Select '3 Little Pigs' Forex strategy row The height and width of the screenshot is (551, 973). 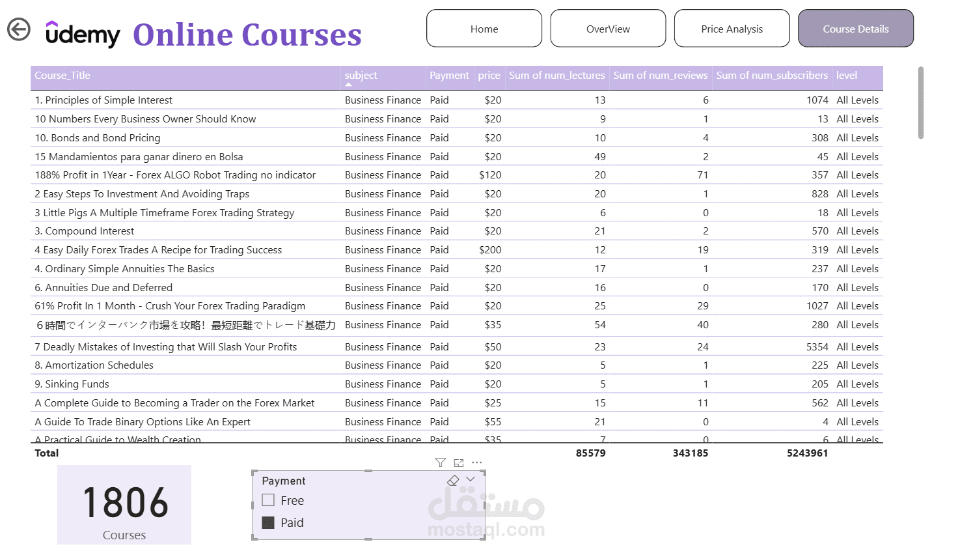pos(457,212)
